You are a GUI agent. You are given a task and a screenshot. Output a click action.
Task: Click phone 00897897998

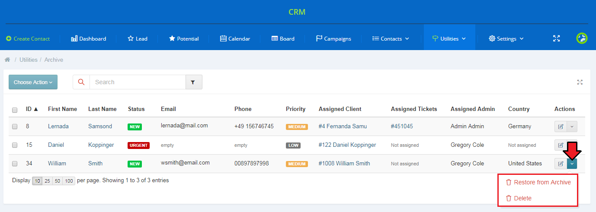click(252, 163)
